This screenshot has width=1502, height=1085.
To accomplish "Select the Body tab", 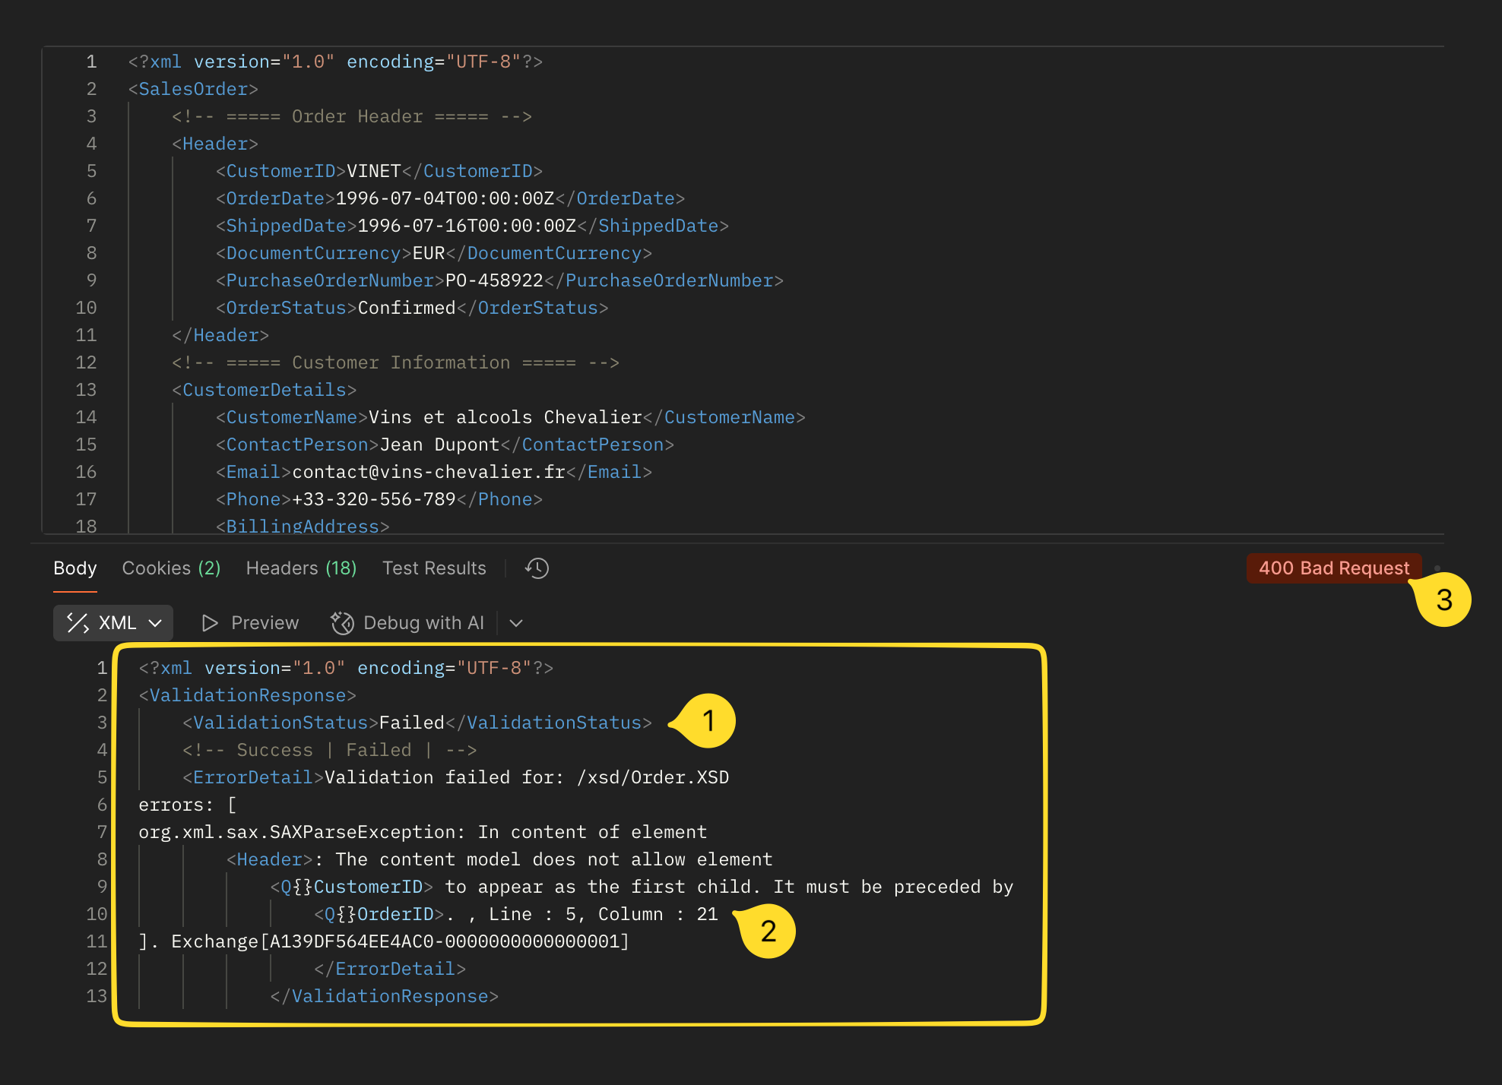I will click(74, 568).
